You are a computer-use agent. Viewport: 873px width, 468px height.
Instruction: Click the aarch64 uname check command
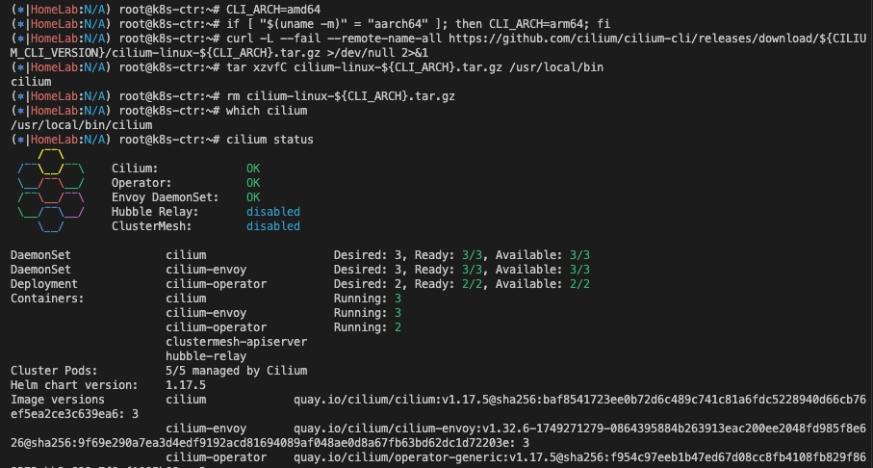click(x=418, y=23)
